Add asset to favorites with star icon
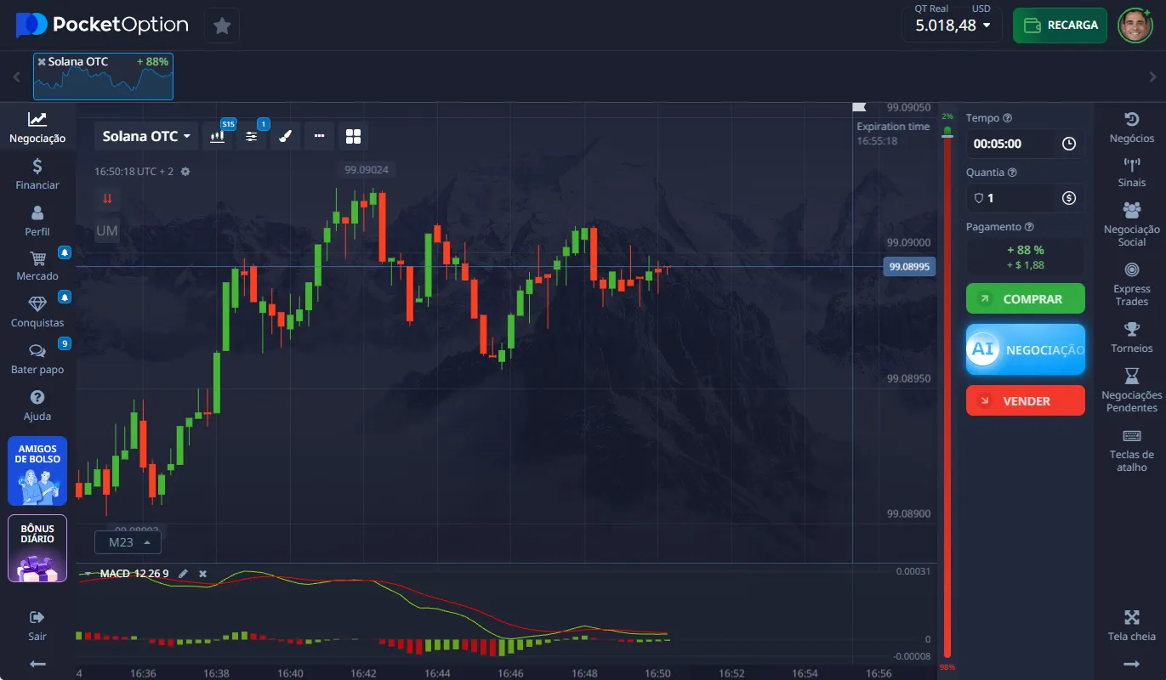The width and height of the screenshot is (1166, 680). 222,25
